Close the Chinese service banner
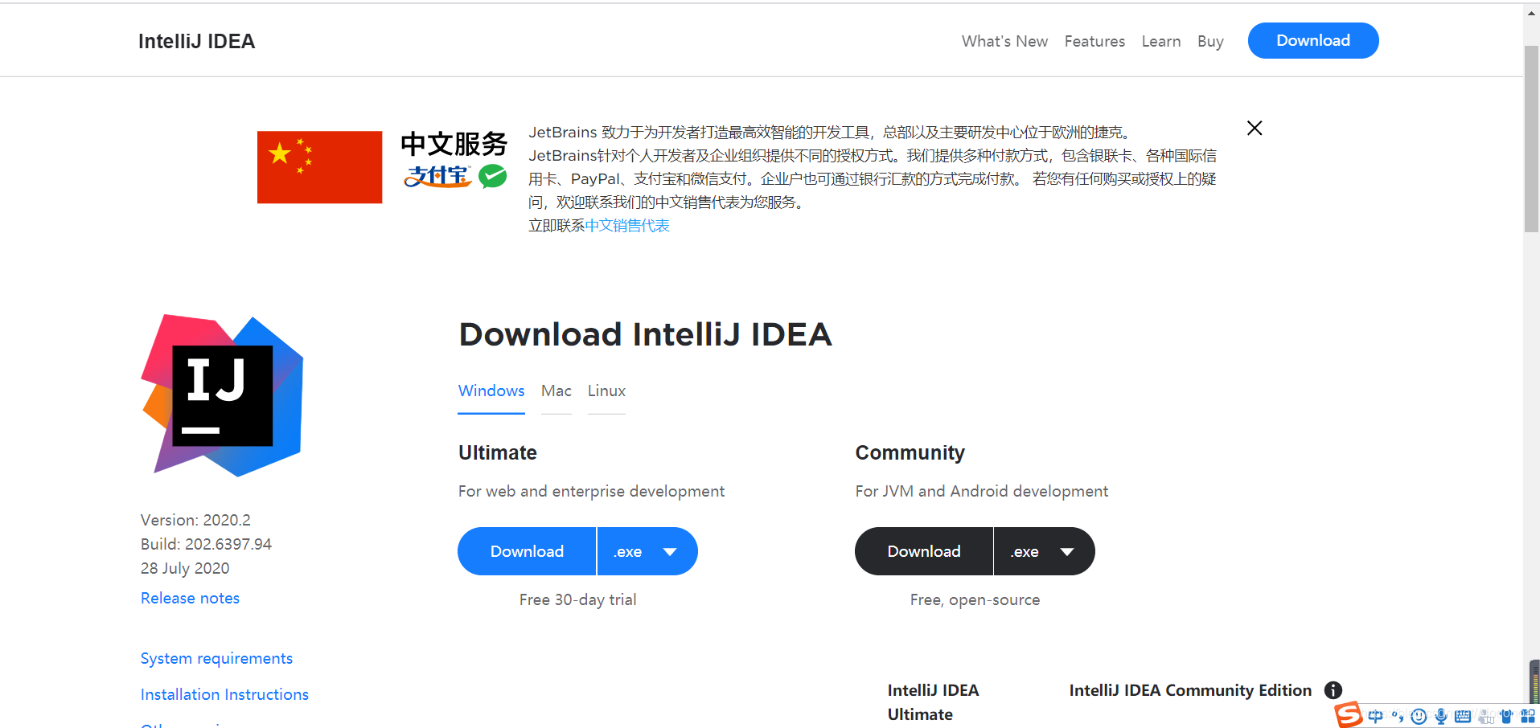Image resolution: width=1540 pixels, height=728 pixels. [x=1255, y=128]
